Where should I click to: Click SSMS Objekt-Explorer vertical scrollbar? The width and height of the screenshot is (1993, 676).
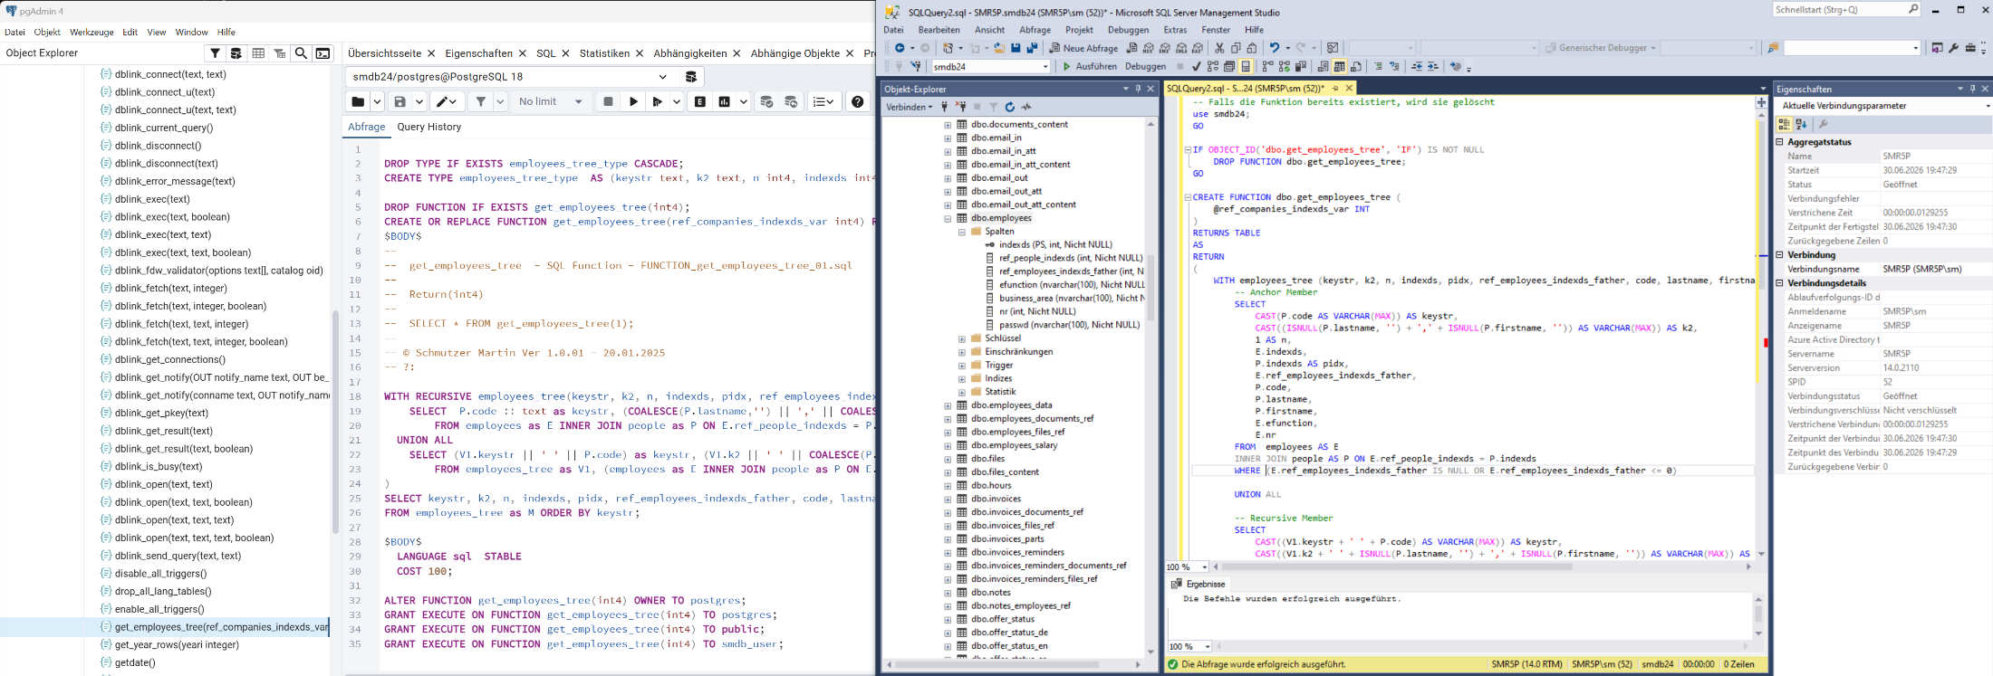pos(1151,387)
